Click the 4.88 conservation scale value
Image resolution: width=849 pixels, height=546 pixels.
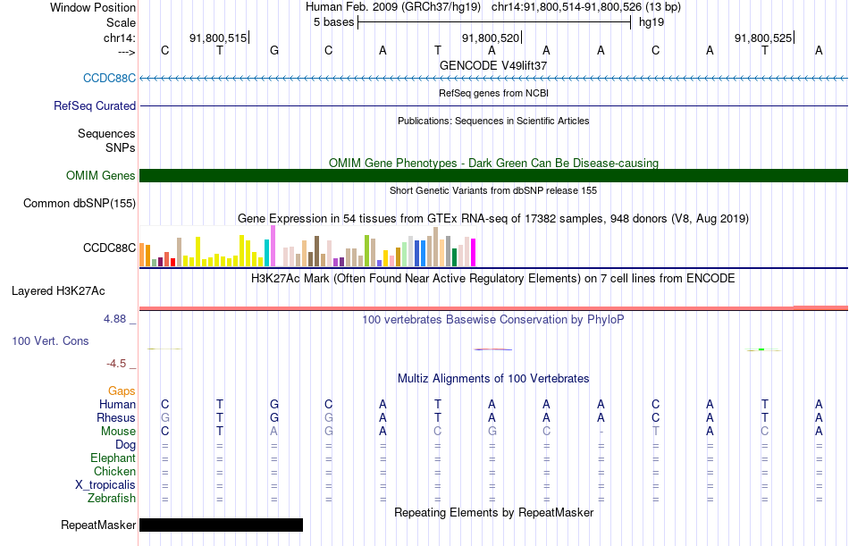tap(114, 319)
